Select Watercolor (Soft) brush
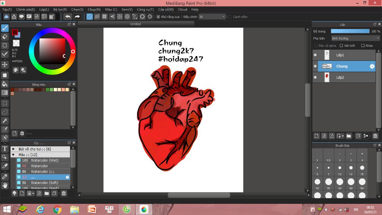Viewport: 382px width, 215px height. 43,183
